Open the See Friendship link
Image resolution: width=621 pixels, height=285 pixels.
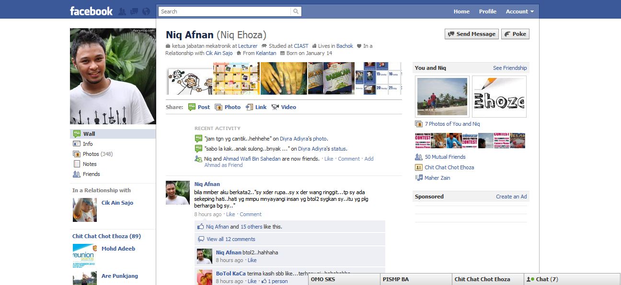pos(510,68)
